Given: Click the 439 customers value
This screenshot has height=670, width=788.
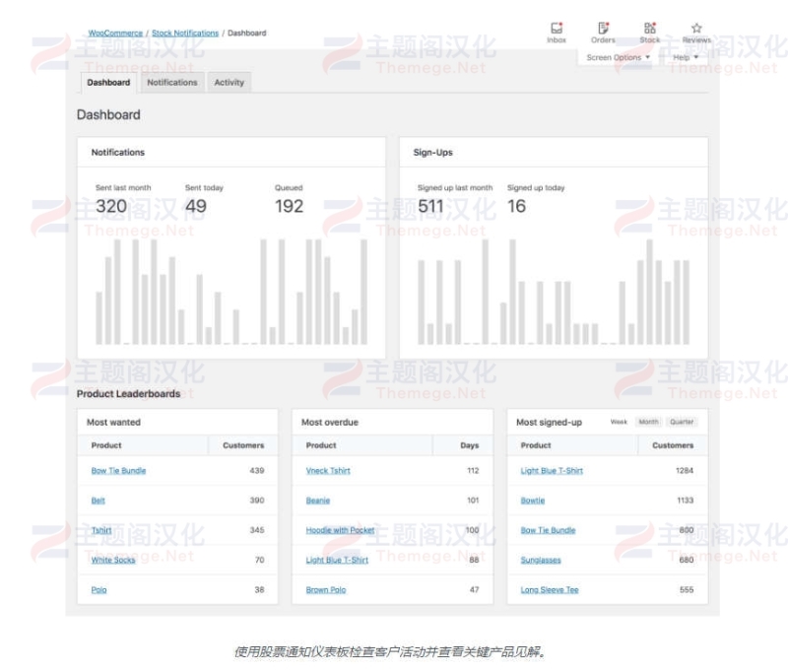Looking at the screenshot, I should click(x=257, y=470).
